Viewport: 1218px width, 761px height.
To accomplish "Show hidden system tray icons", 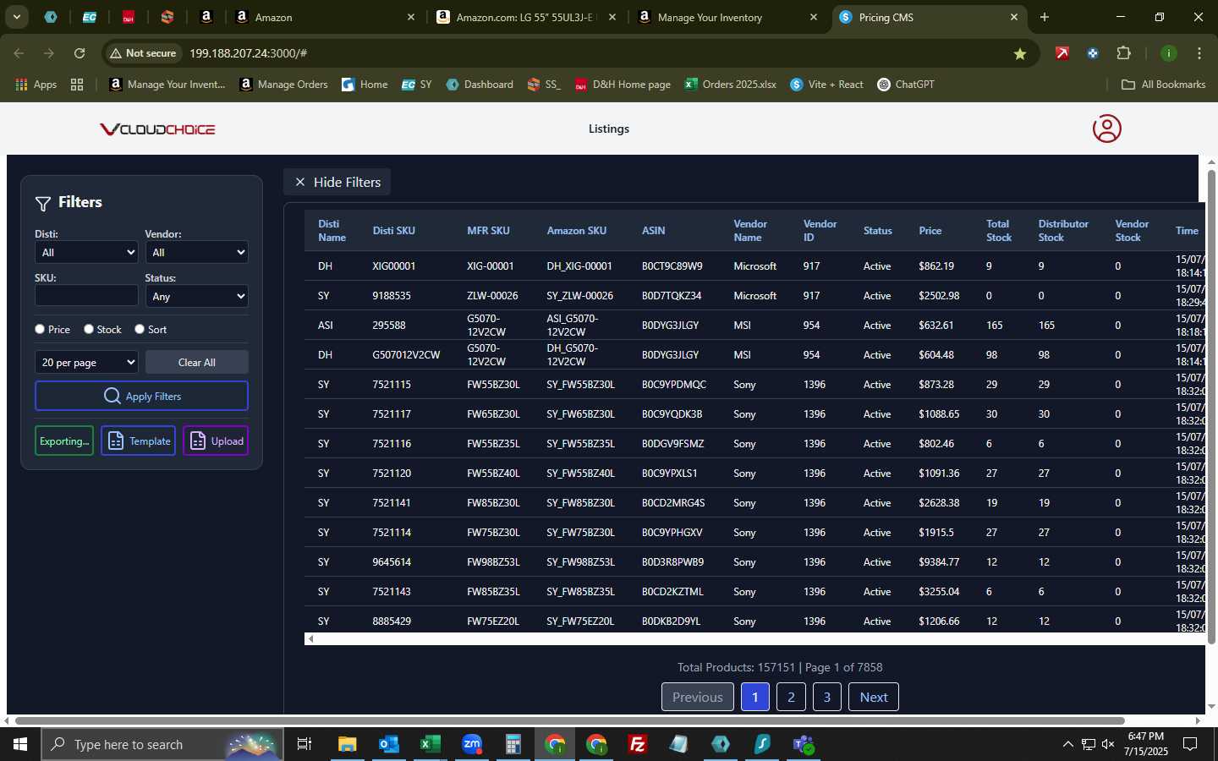I will click(1067, 744).
